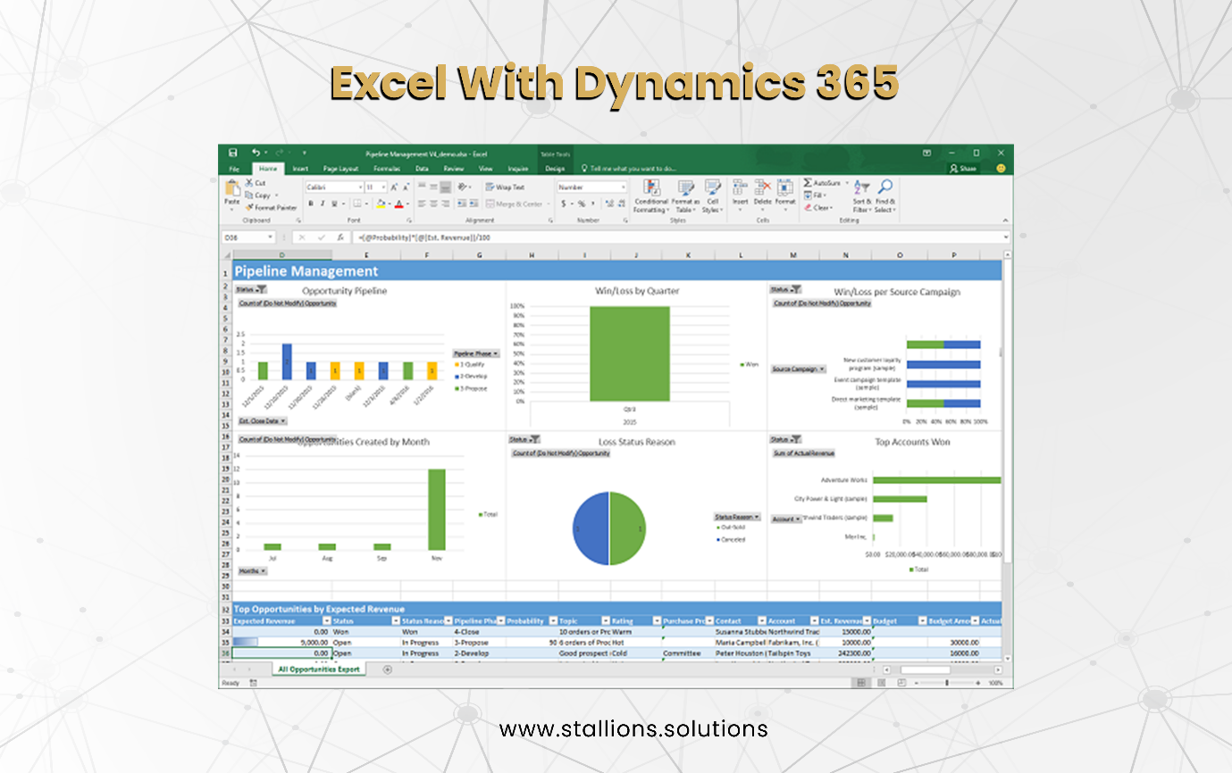Viewport: 1232px width, 773px height.
Task: Switch to Page Break Preview in status bar
Action: [x=901, y=683]
